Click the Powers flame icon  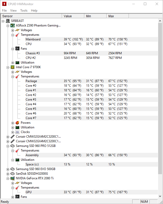[x=17, y=123]
